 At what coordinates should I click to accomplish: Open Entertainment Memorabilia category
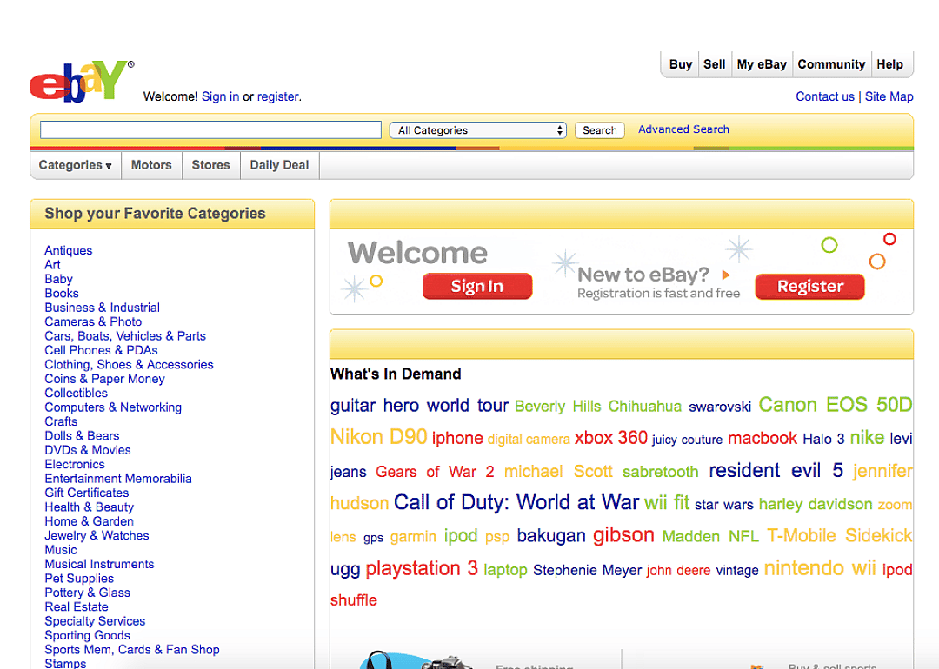click(118, 479)
